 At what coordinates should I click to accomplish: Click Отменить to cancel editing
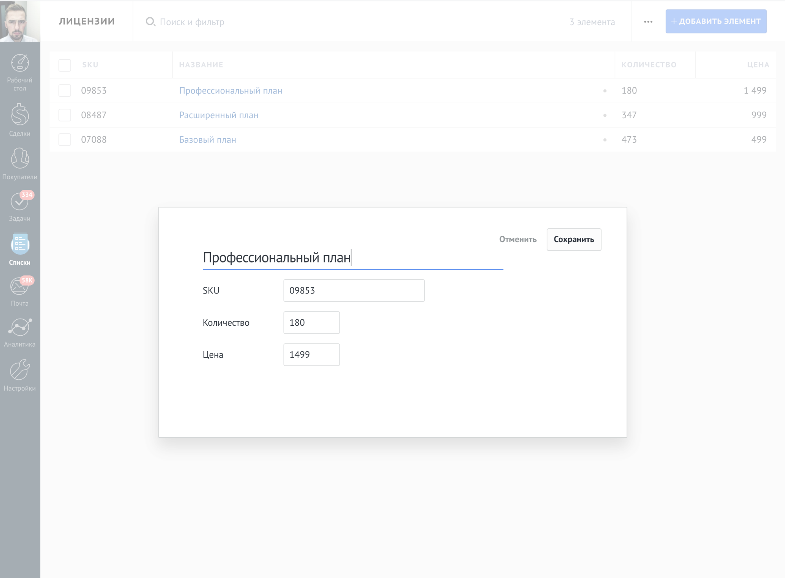click(x=517, y=239)
